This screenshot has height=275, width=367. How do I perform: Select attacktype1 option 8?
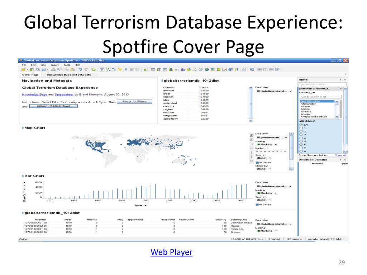click(x=301, y=151)
